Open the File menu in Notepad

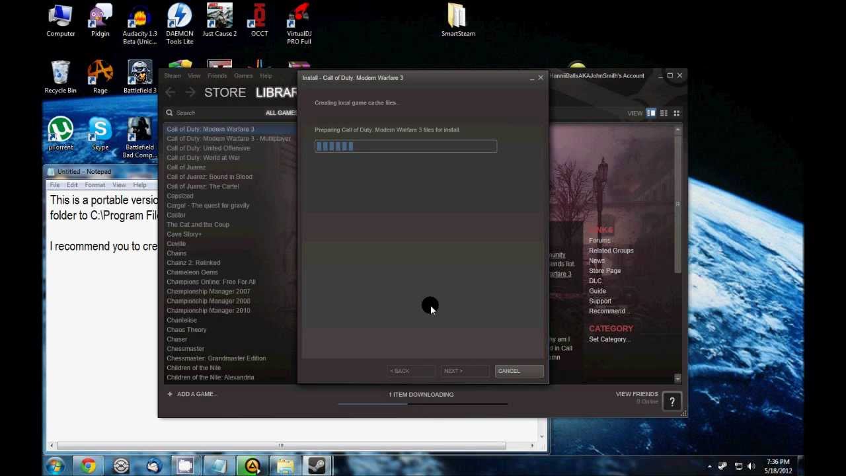[x=55, y=185]
